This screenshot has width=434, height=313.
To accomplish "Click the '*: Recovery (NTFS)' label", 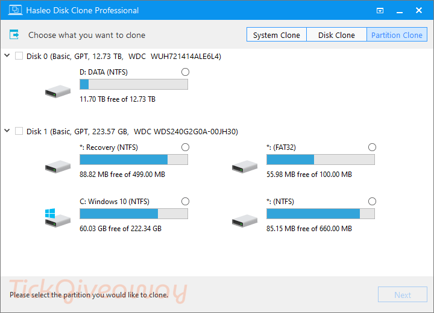I will (108, 147).
